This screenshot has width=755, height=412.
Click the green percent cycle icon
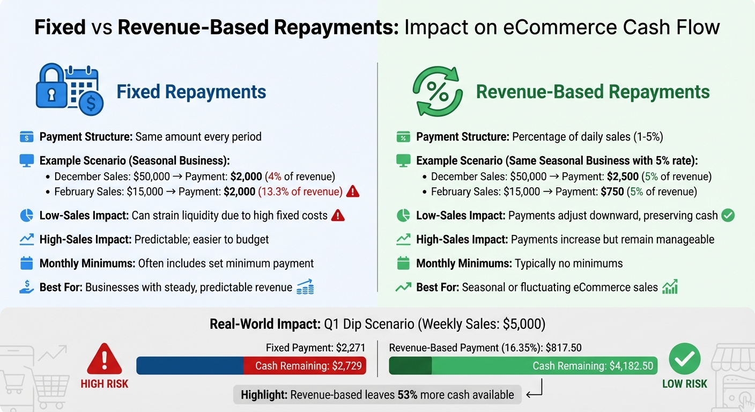438,91
